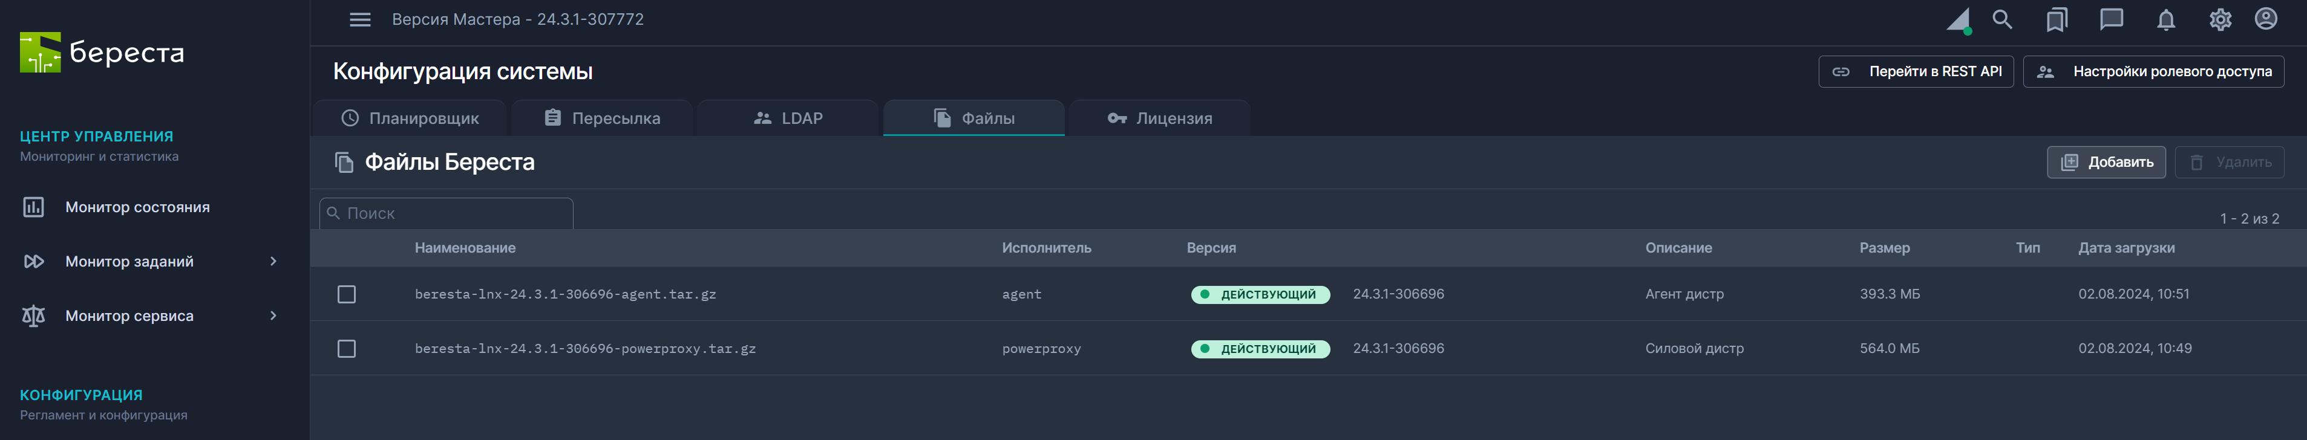Viewport: 2307px width, 440px height.
Task: Click the signal status indicator icon
Action: tap(1958, 21)
